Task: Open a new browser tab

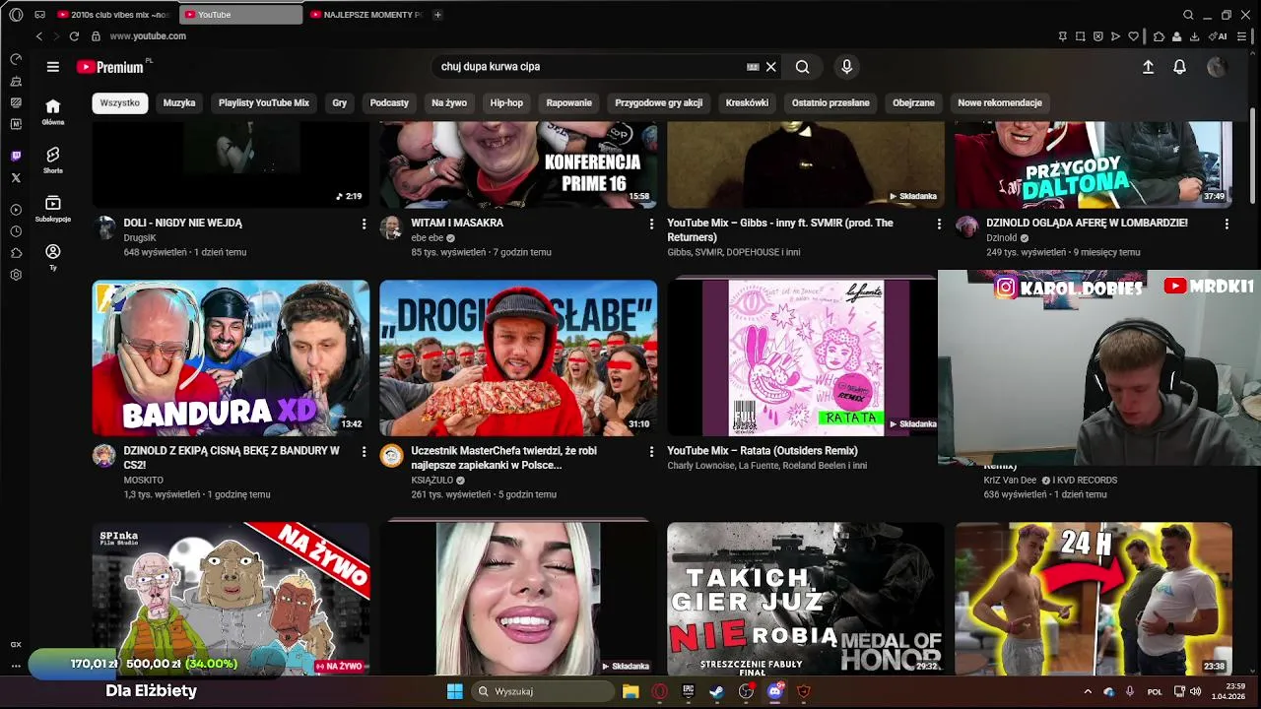Action: [437, 15]
